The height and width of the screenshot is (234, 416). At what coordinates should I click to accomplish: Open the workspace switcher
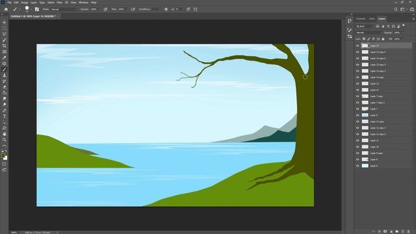coord(403,9)
